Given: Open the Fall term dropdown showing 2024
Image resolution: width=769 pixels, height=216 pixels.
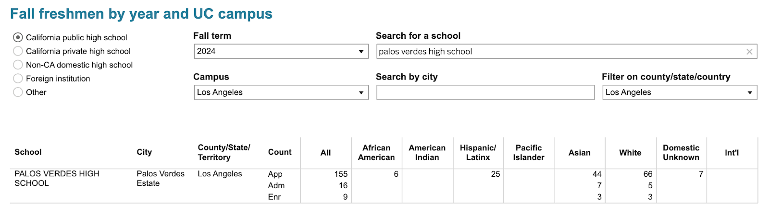Looking at the screenshot, I should [281, 51].
